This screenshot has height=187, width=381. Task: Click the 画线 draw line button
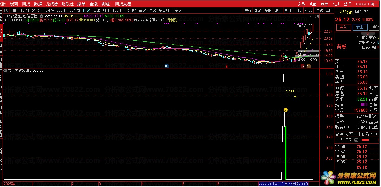tap(288, 10)
